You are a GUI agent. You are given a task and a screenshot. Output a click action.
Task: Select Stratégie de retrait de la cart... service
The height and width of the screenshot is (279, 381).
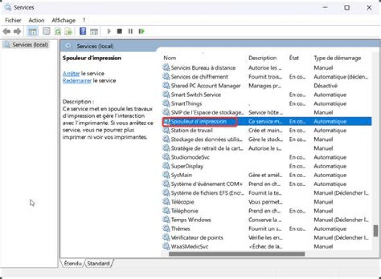[207, 148]
